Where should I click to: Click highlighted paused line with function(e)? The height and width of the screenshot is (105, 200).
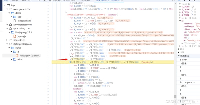click(x=113, y=62)
